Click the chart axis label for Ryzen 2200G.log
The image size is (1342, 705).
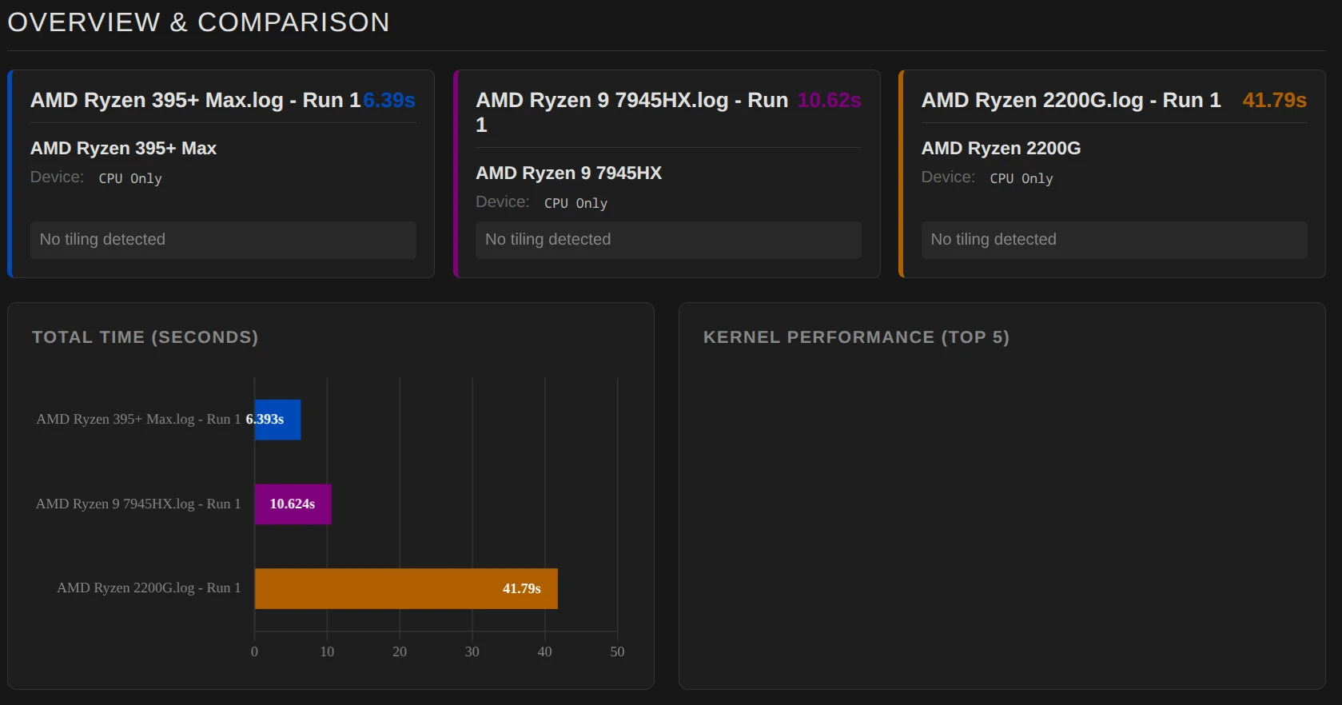coord(149,587)
